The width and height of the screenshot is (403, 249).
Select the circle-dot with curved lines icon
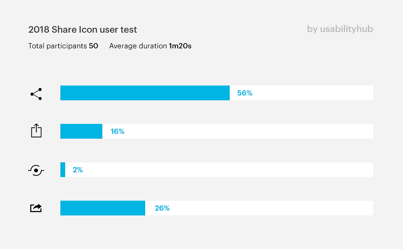(x=36, y=170)
